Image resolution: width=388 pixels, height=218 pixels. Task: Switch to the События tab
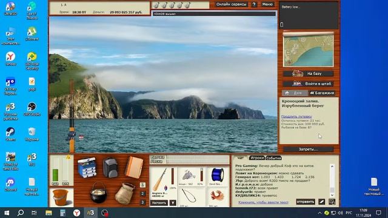(273, 157)
